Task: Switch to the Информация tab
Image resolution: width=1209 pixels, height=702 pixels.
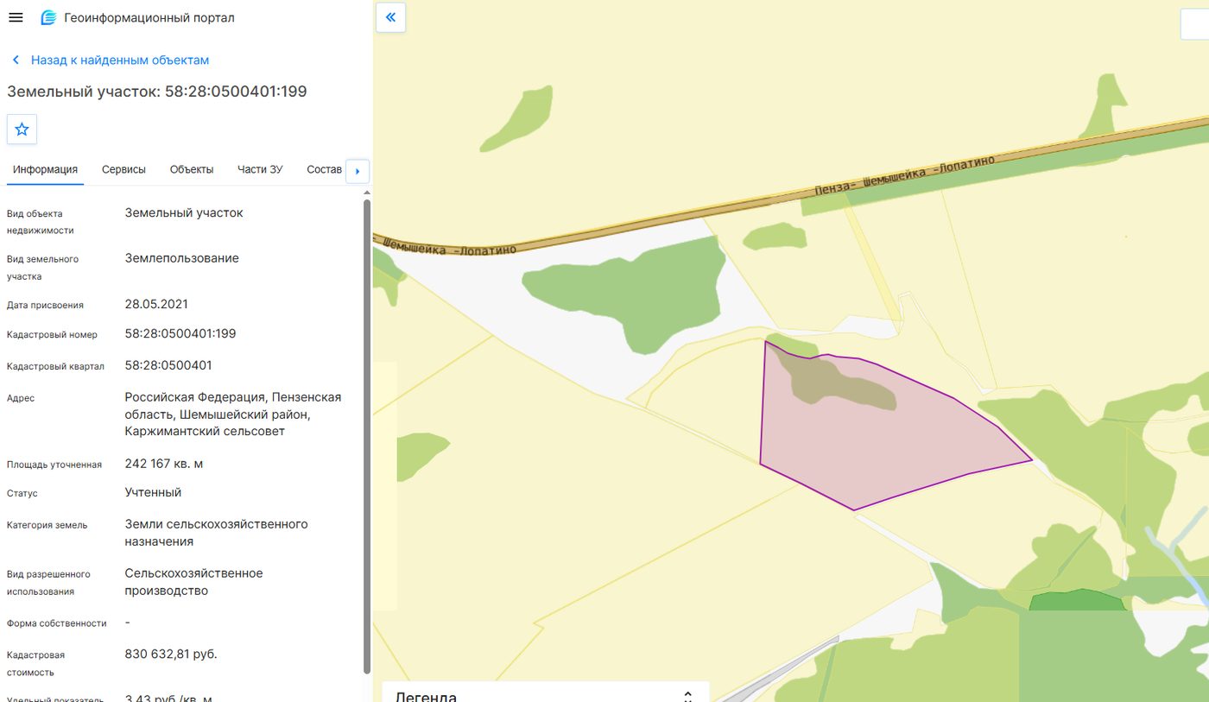Action: tap(46, 169)
